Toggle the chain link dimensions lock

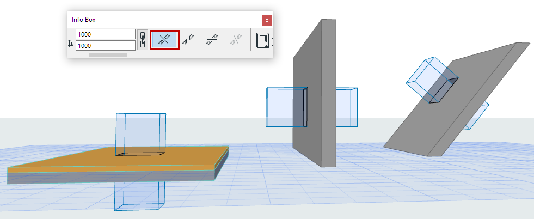(143, 40)
